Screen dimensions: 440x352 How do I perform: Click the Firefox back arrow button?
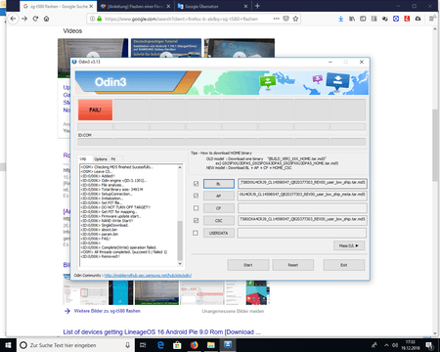pos(13,19)
